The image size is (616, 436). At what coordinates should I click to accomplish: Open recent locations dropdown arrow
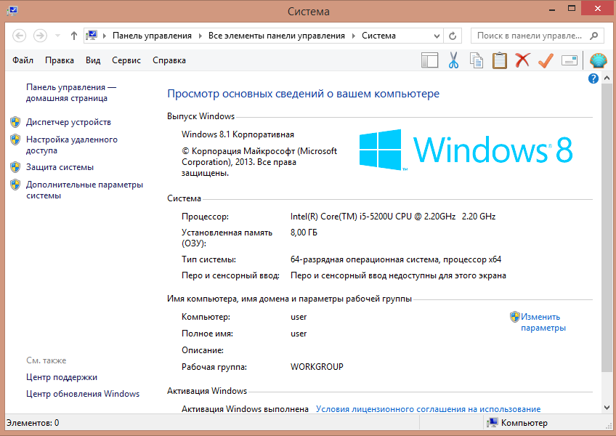pyautogui.click(x=58, y=36)
